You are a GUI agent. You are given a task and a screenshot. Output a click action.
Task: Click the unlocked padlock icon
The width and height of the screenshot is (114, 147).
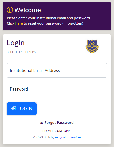point(42,123)
